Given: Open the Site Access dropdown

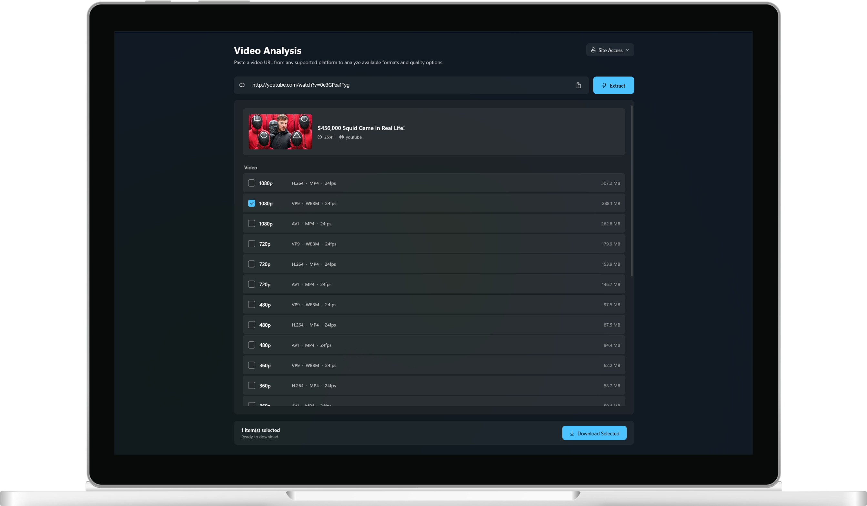Looking at the screenshot, I should (610, 50).
